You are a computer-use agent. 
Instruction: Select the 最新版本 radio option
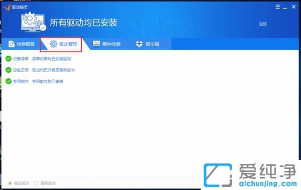(36, 183)
